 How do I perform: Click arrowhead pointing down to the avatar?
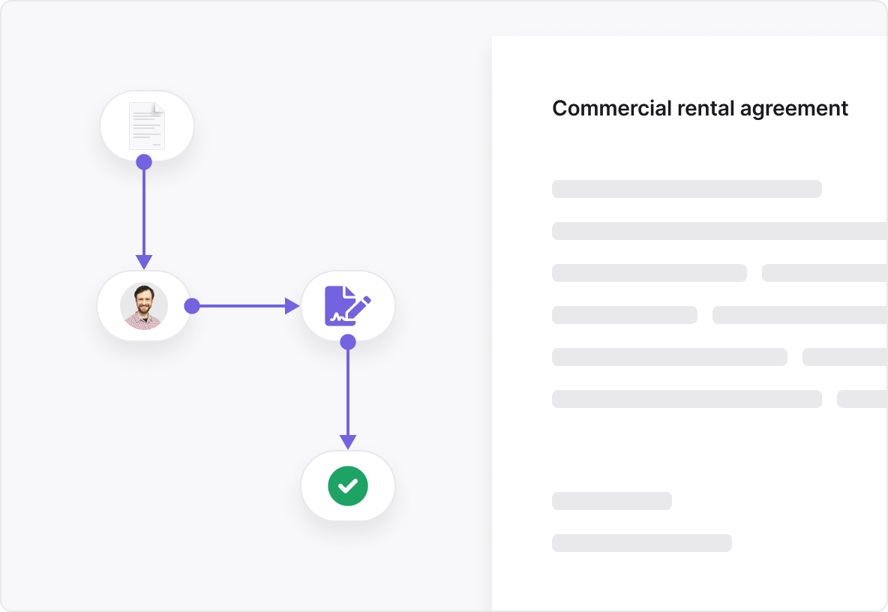click(144, 262)
